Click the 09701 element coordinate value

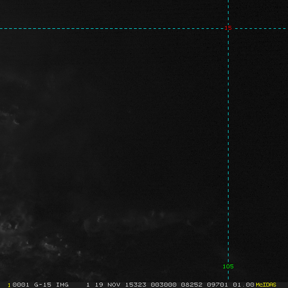click(217, 285)
